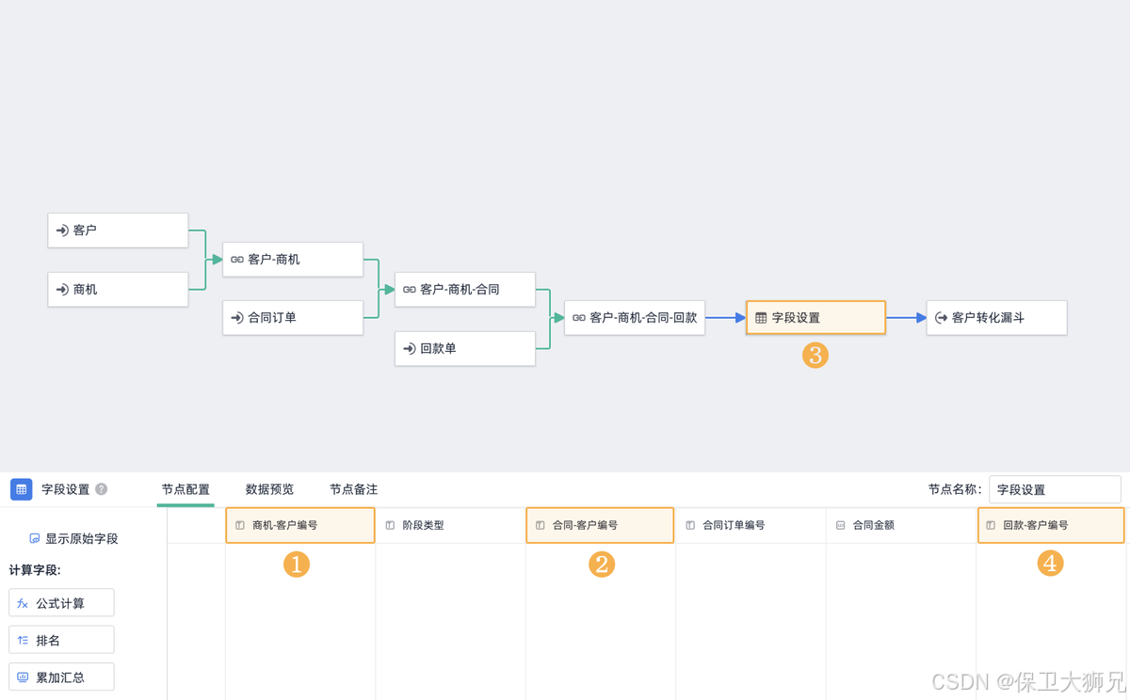Image resolution: width=1130 pixels, height=700 pixels.
Task: Click field type icon of 阶段类型
Action: coord(390,526)
